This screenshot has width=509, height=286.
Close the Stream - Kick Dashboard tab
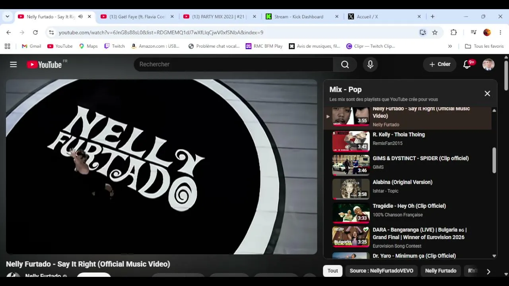point(337,17)
